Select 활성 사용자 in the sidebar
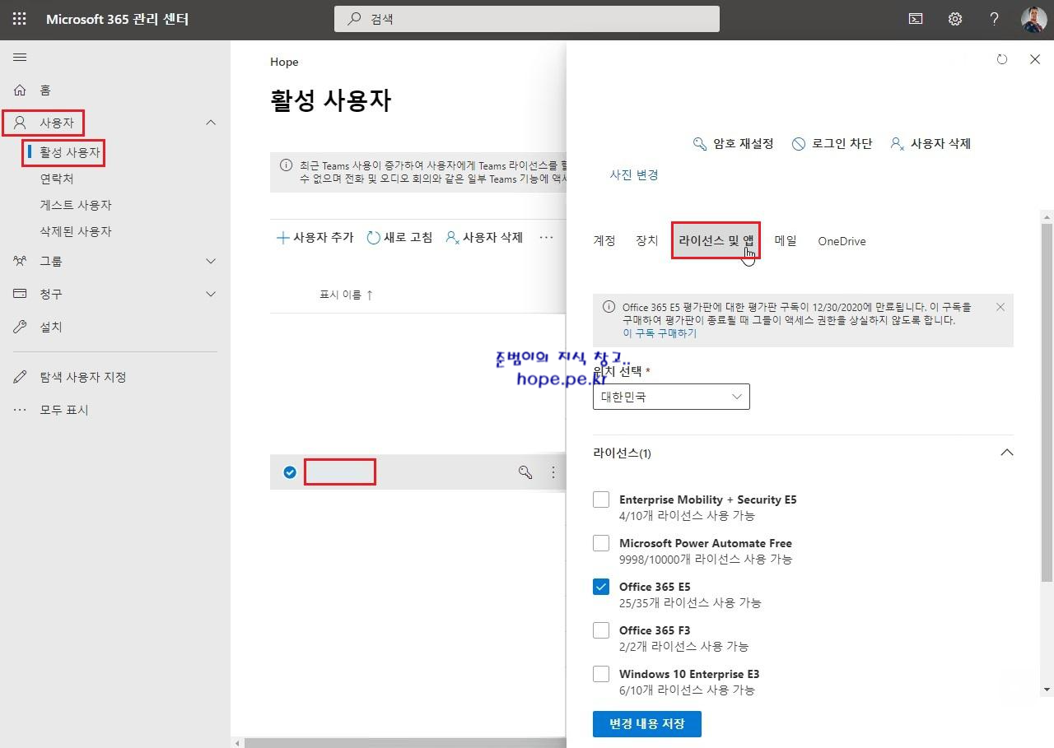 click(x=70, y=152)
